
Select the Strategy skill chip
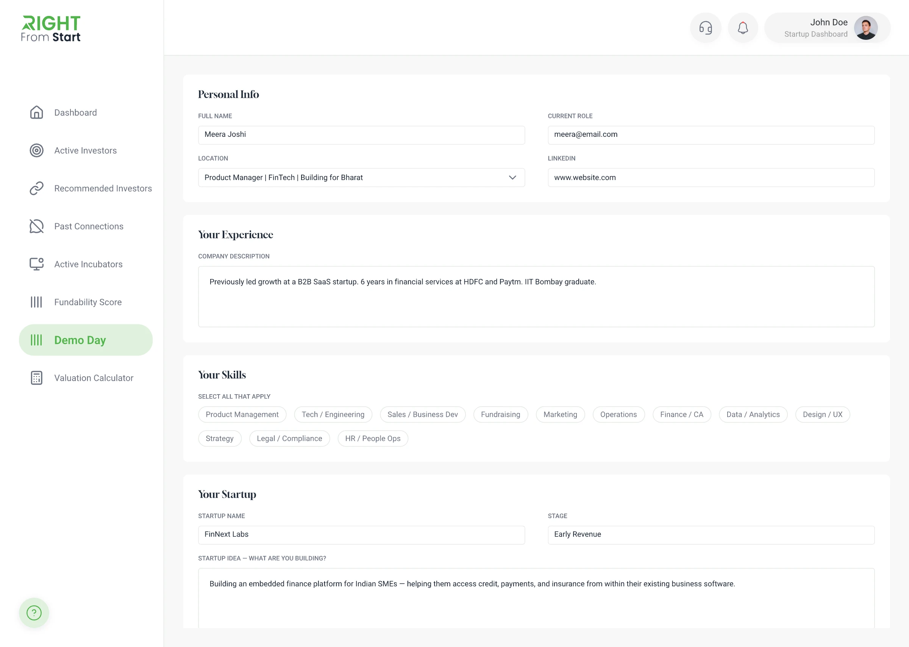click(220, 438)
